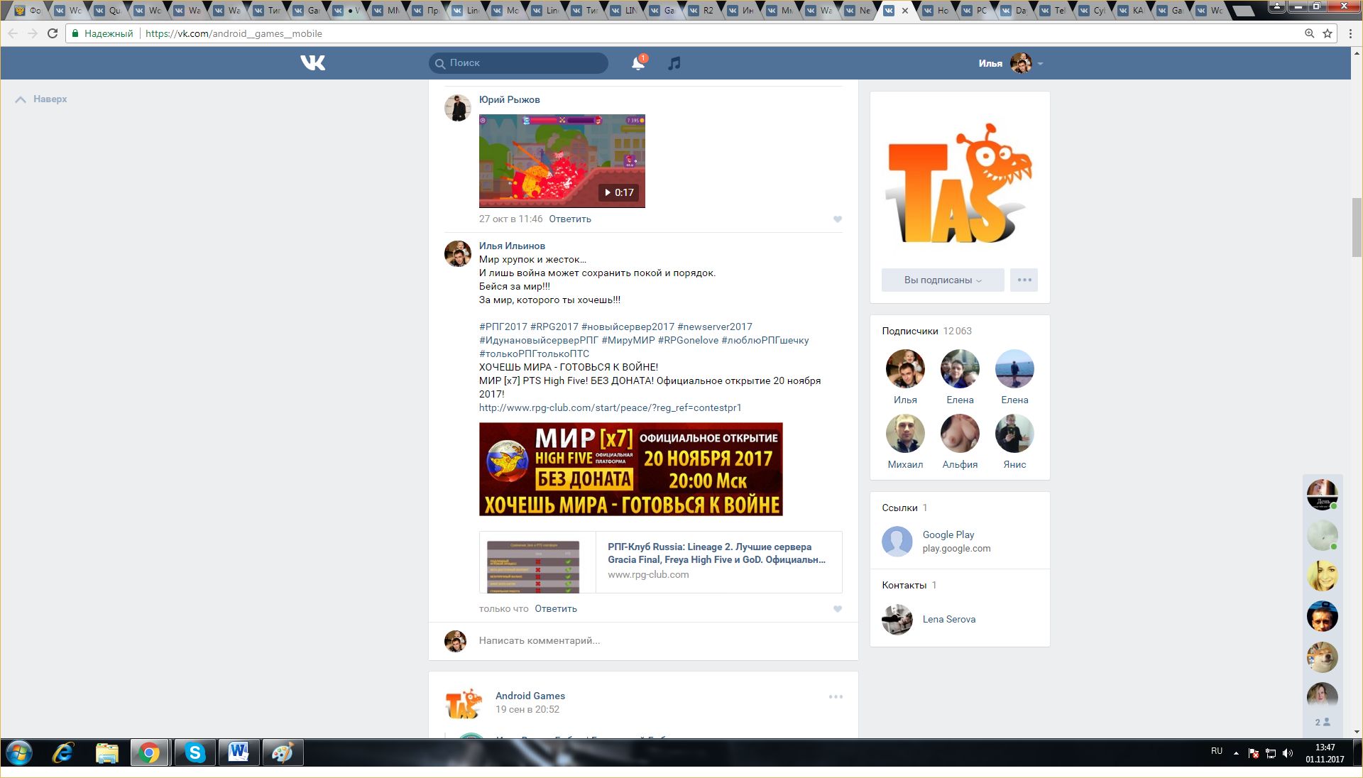Image resolution: width=1363 pixels, height=778 pixels.
Task: Expand the Вы подписаны dropdown
Action: coord(943,280)
